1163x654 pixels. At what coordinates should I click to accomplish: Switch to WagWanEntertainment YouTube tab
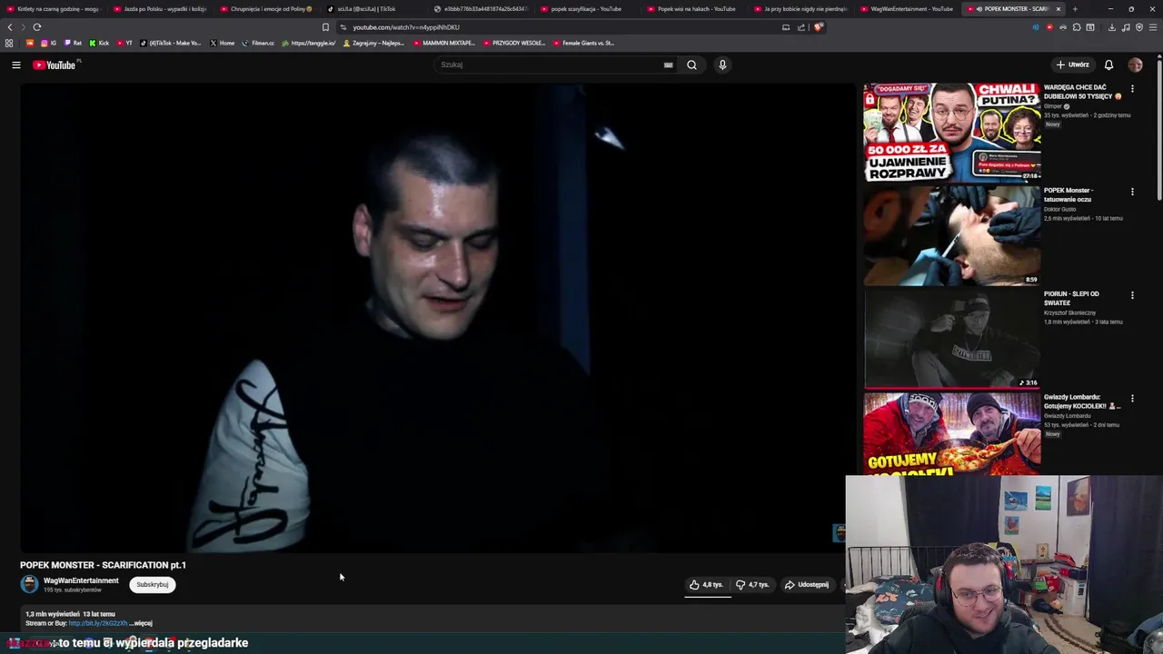(907, 9)
